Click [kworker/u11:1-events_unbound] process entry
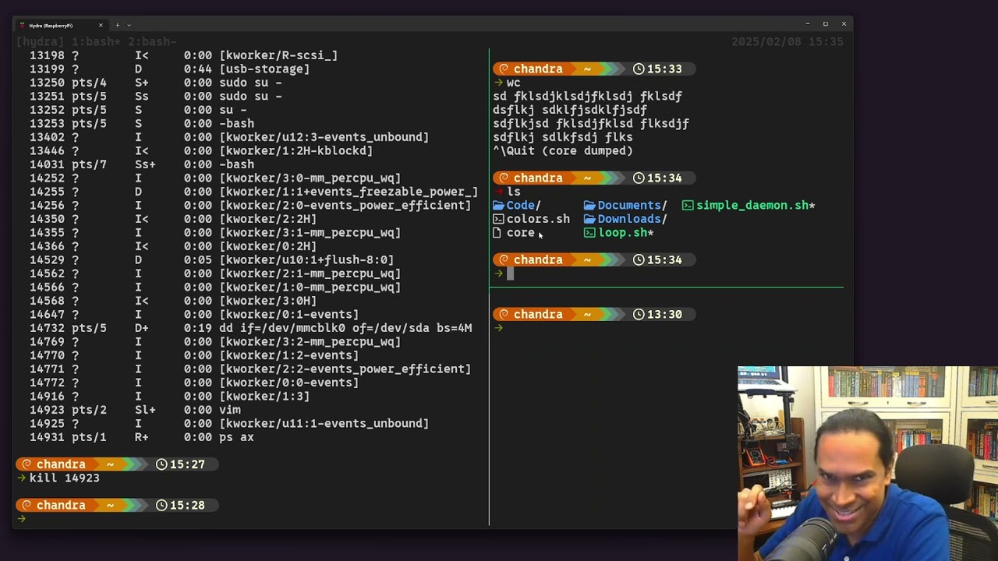The width and height of the screenshot is (998, 561). [x=324, y=424]
